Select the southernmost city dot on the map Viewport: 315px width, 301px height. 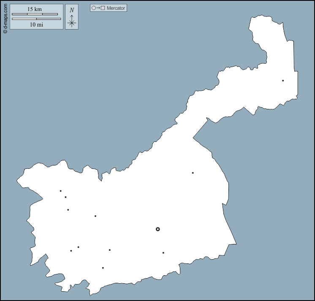103,268
